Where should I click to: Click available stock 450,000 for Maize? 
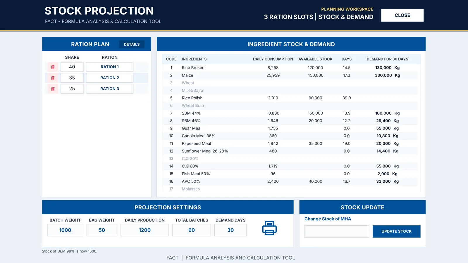click(315, 75)
